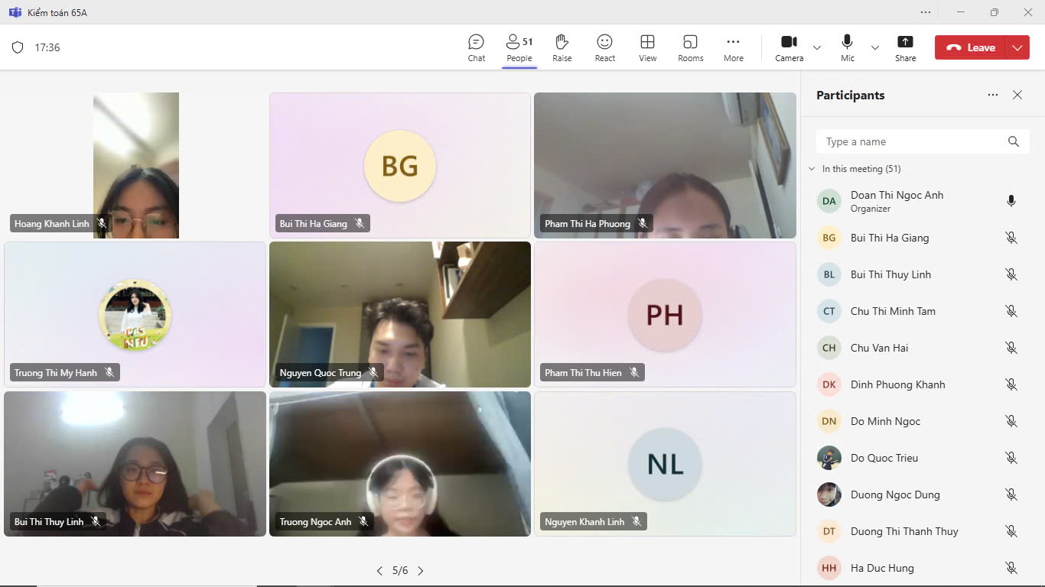Screen dimensions: 1045x587
Task: Open the Chat panel
Action: tap(476, 47)
